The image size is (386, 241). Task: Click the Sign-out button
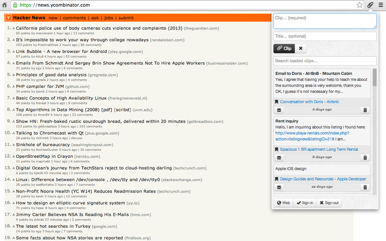(329, 203)
